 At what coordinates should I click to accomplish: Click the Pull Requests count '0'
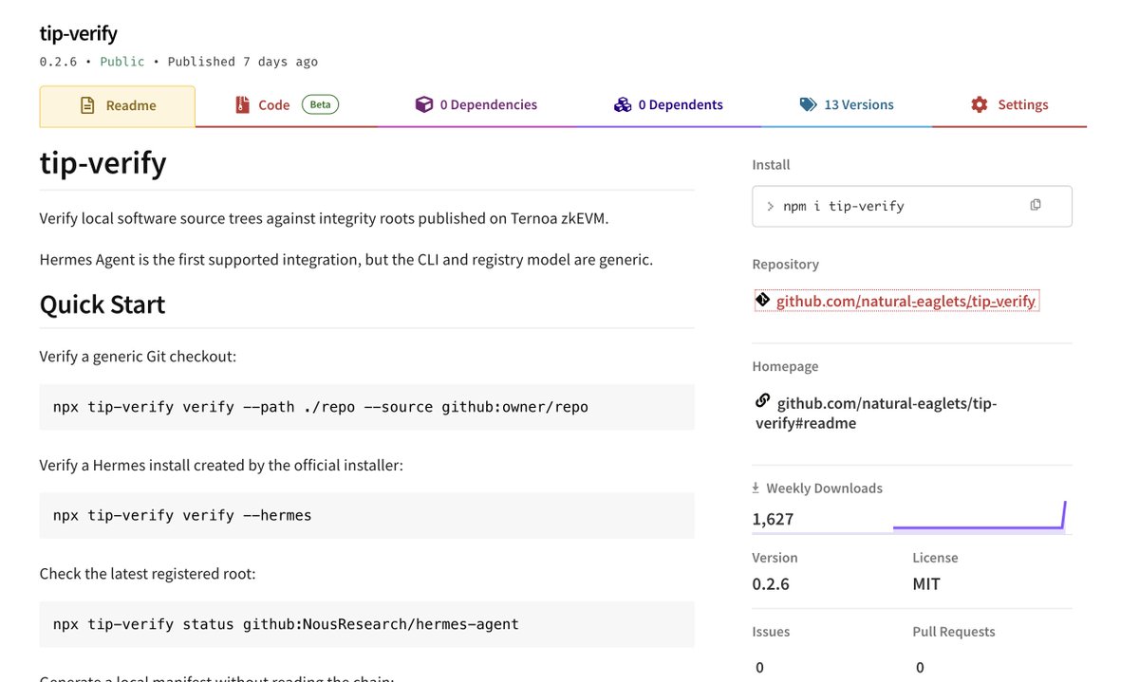click(x=920, y=668)
